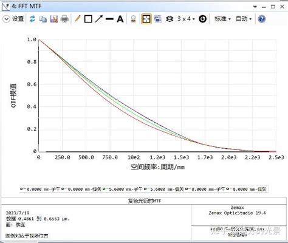Toggle the active cursor crosshair button
Screen dimensions: 288x243
(x=146, y=19)
